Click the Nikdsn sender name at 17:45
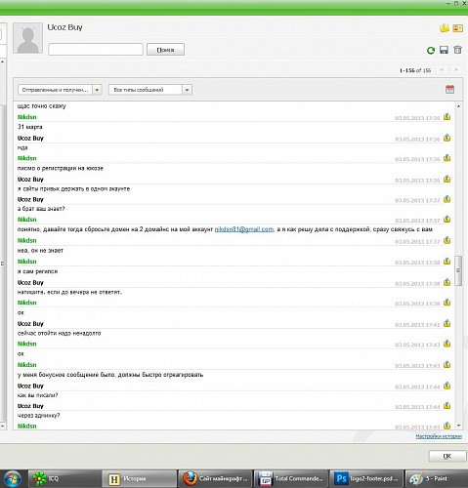The width and height of the screenshot is (468, 488). pos(26,426)
